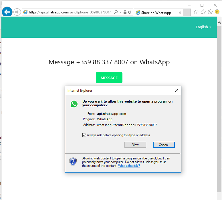The height and width of the screenshot is (200, 222).
Task: Uncheck 'Always ask before opening this type'
Action: coord(84,135)
